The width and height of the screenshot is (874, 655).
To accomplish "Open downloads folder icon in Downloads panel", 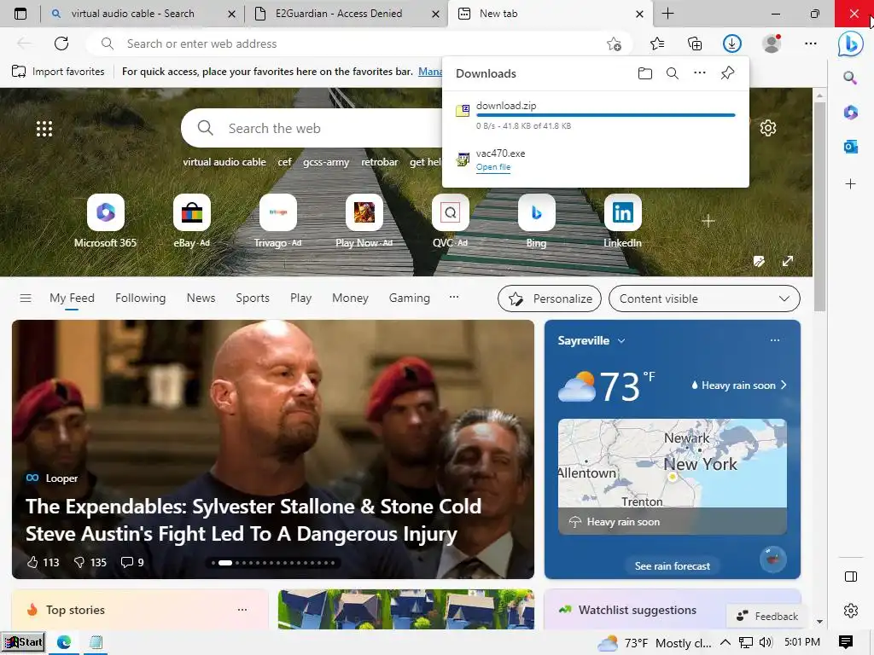I will pos(645,73).
